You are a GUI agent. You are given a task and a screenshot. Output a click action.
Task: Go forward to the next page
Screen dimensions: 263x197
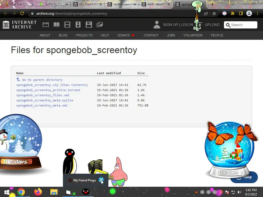(14, 13)
